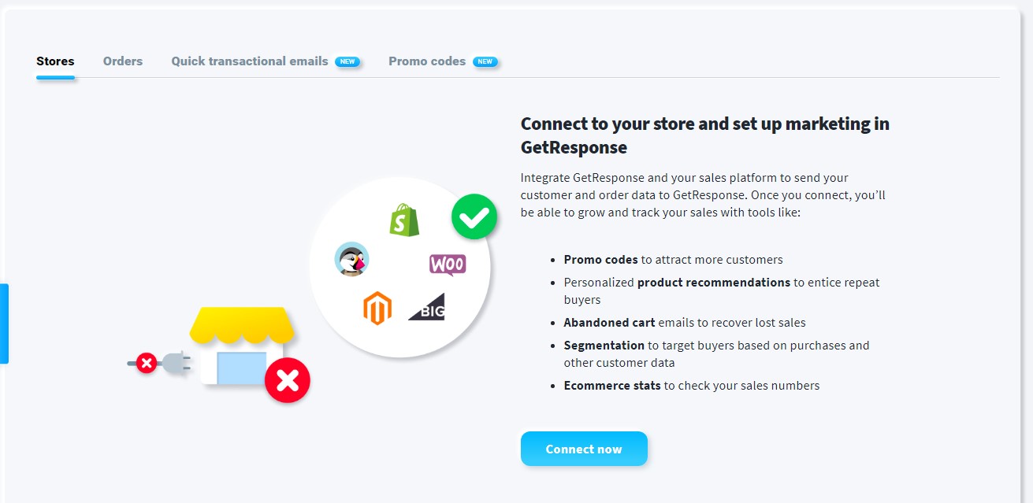Click the yellow awning store illustration
This screenshot has width=1033, height=503.
tap(242, 345)
